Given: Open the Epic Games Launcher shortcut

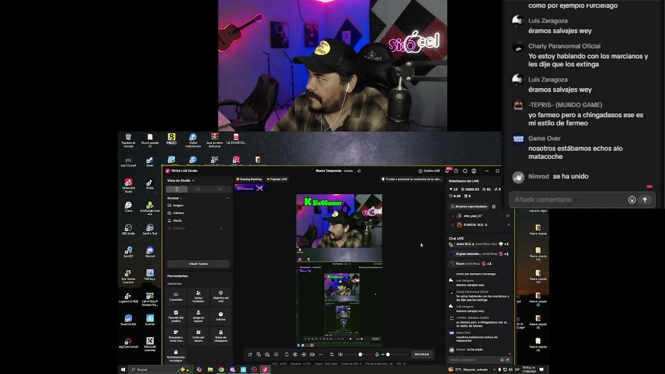Looking at the screenshot, I should [x=128, y=276].
